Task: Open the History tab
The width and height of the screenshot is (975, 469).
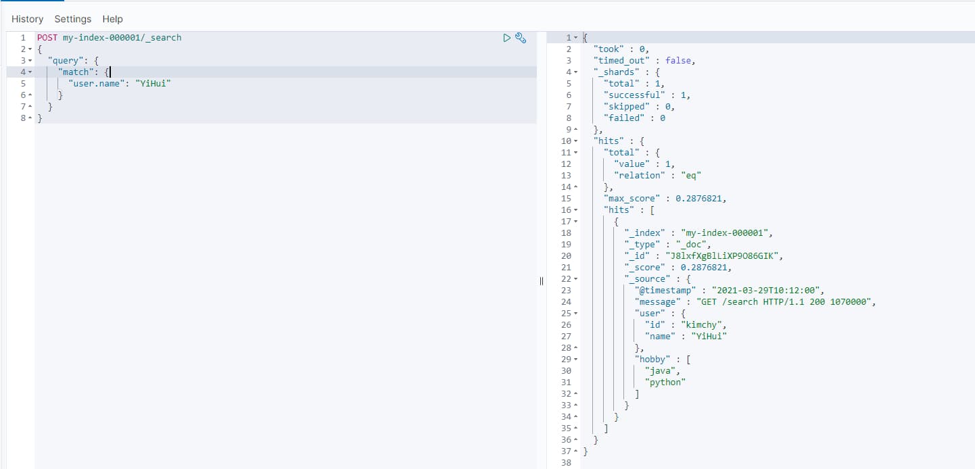Action: (x=27, y=19)
